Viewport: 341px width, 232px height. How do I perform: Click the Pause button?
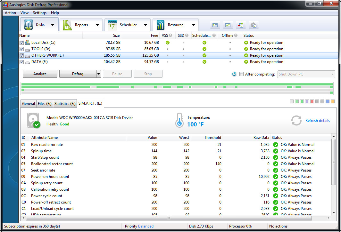click(117, 74)
